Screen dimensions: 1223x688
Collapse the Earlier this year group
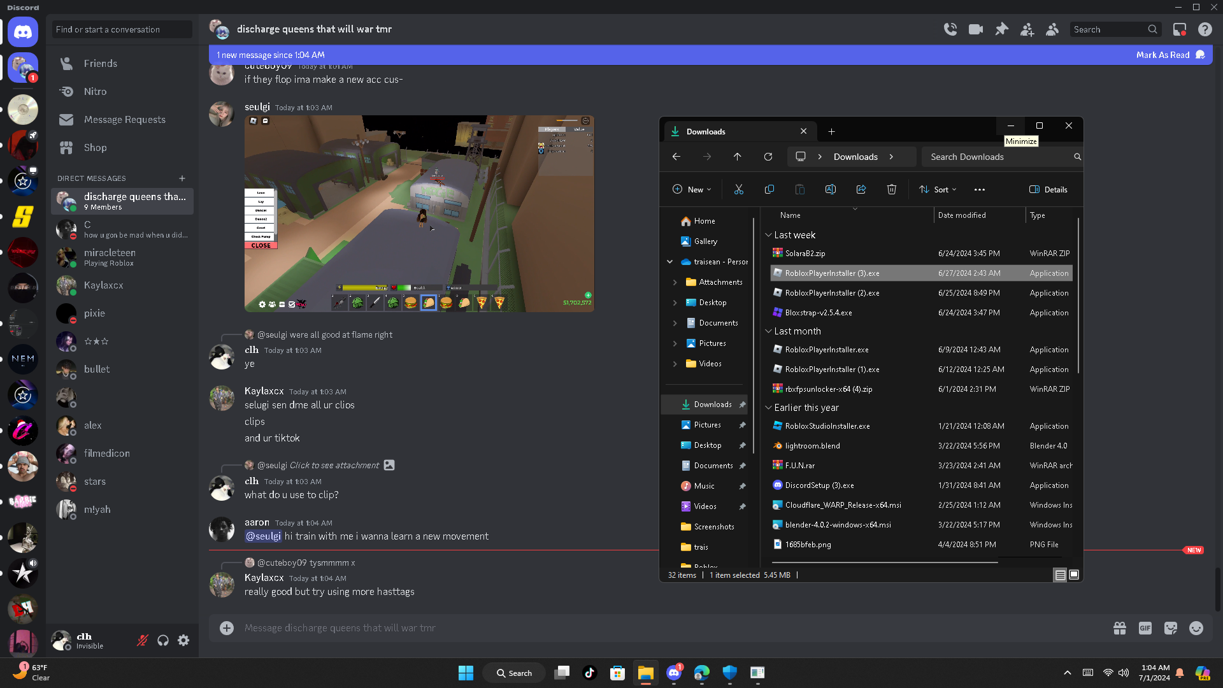click(768, 408)
